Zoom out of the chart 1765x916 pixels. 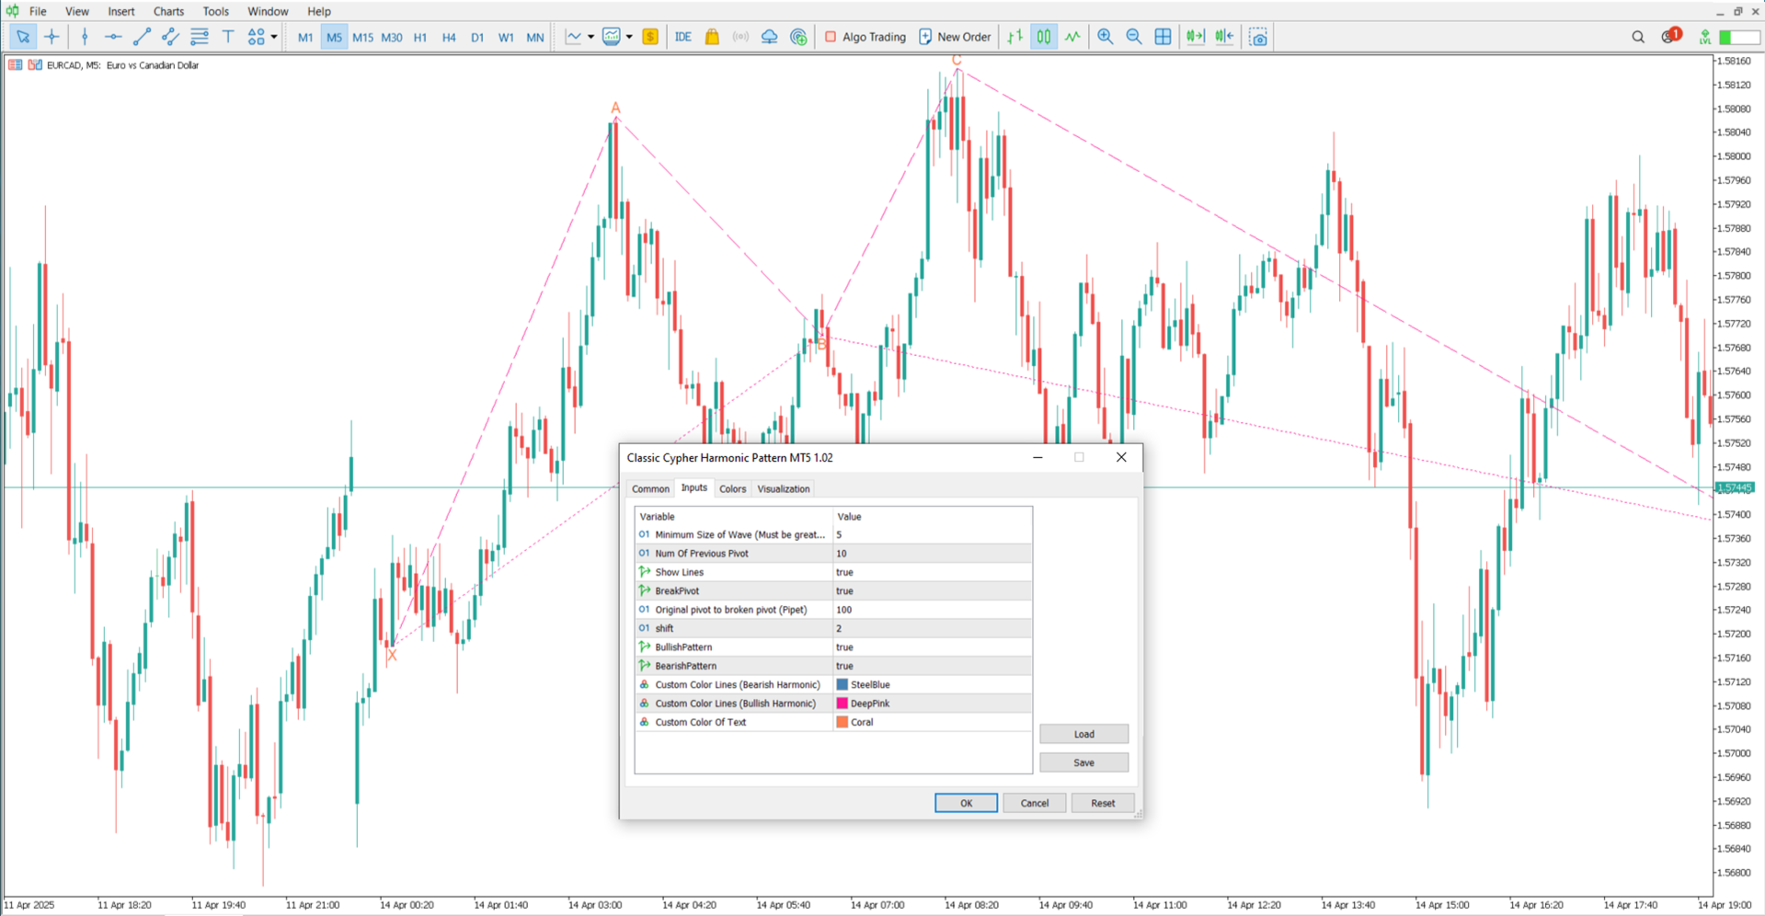1134,37
